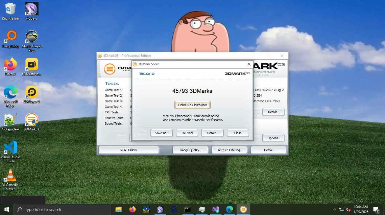Click the Game Test 2 label
Image resolution: width=385 pixels, height=215 pixels.
pos(114,95)
